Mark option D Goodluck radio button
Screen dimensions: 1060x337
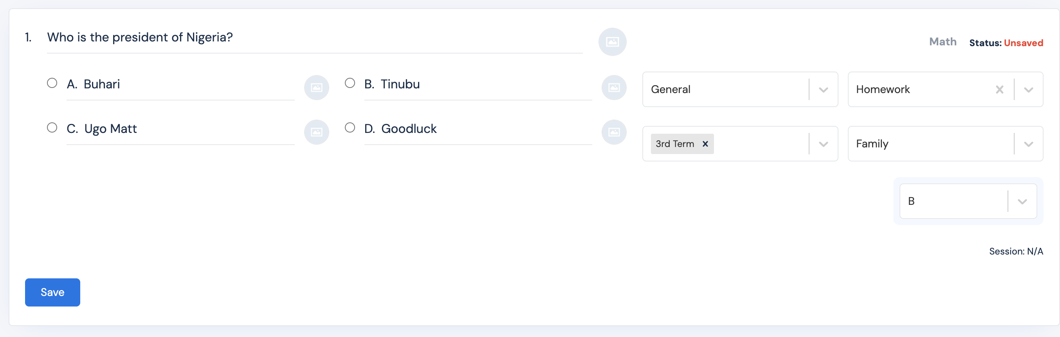tap(350, 128)
